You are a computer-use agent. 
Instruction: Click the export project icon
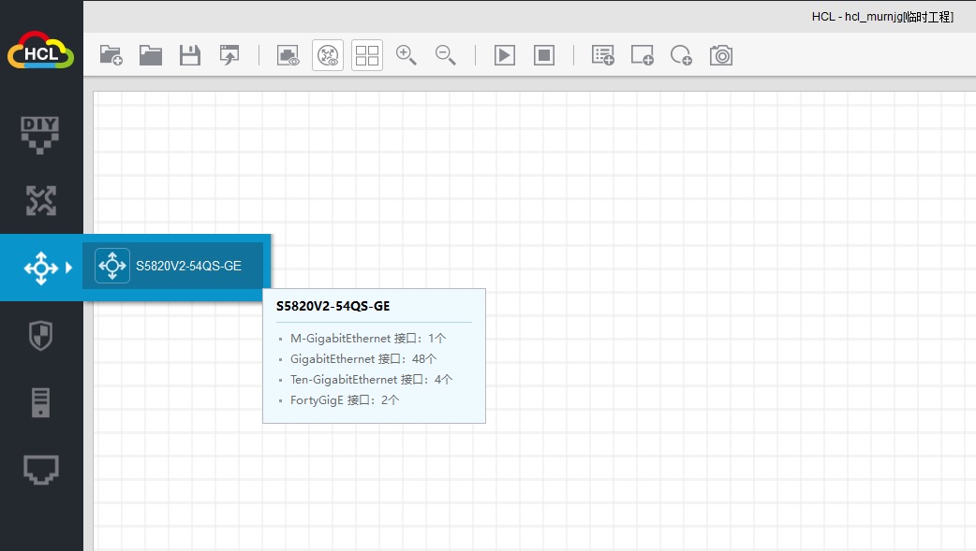tap(229, 55)
